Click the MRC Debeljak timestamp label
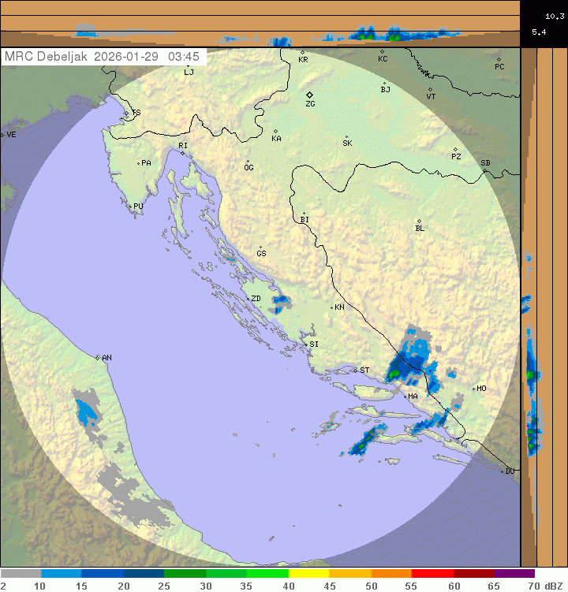This screenshot has height=592, width=568. [x=103, y=57]
